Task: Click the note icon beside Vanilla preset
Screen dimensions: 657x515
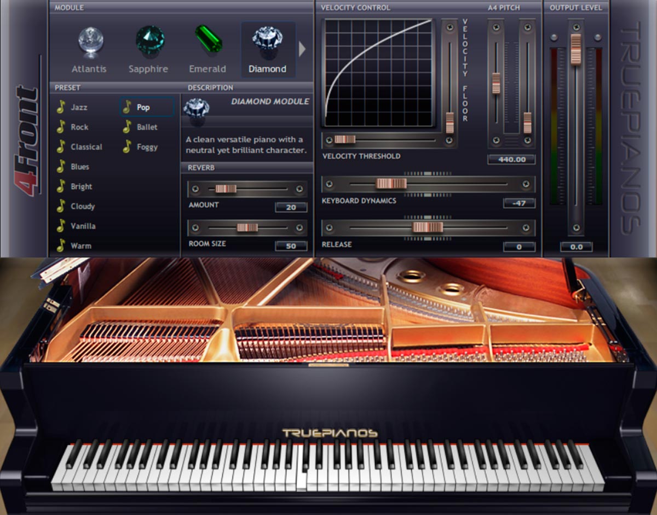Action: 61,226
